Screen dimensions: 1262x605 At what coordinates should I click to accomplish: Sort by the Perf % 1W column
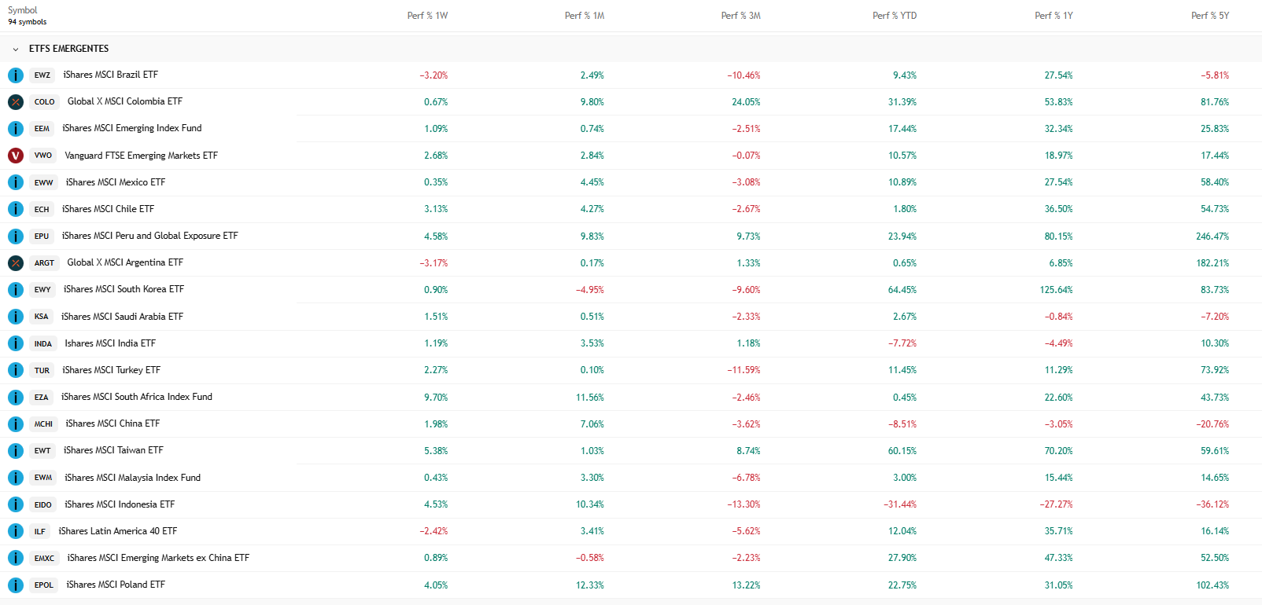click(427, 16)
